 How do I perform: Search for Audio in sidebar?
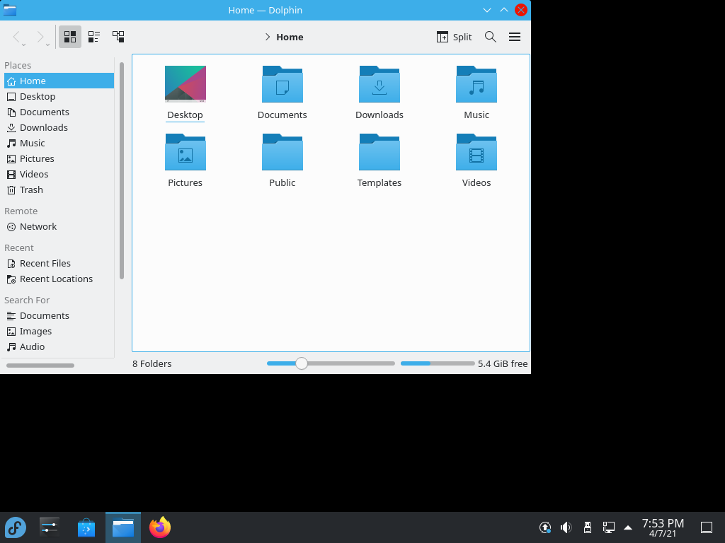click(59, 346)
